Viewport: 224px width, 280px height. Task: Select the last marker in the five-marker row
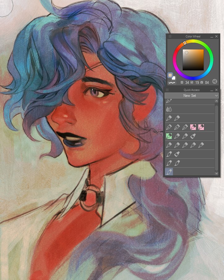201,145
